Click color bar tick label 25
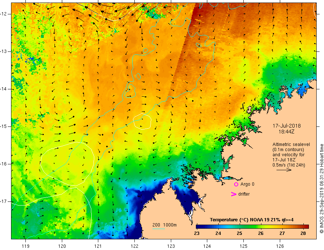This screenshot has height=250, width=324. 239,233
